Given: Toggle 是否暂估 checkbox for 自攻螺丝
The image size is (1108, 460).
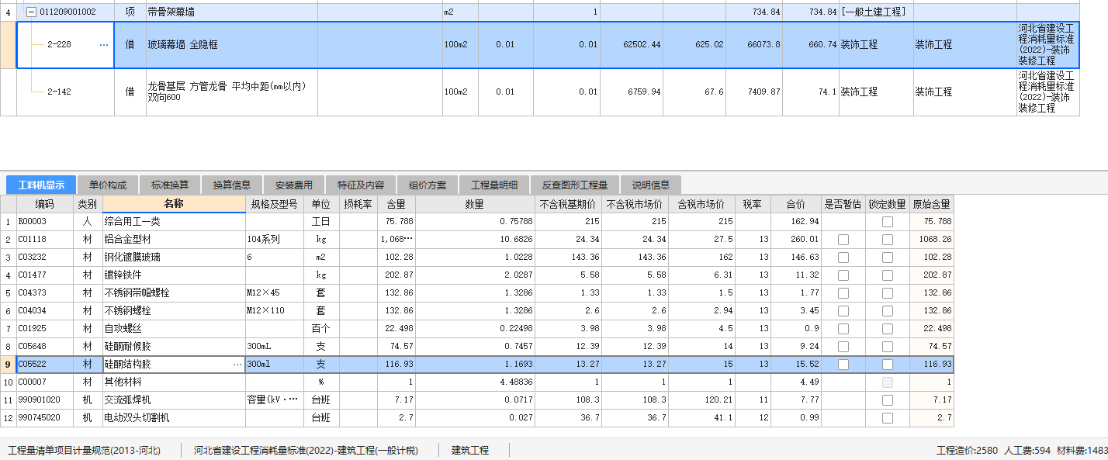Looking at the screenshot, I should pos(843,329).
